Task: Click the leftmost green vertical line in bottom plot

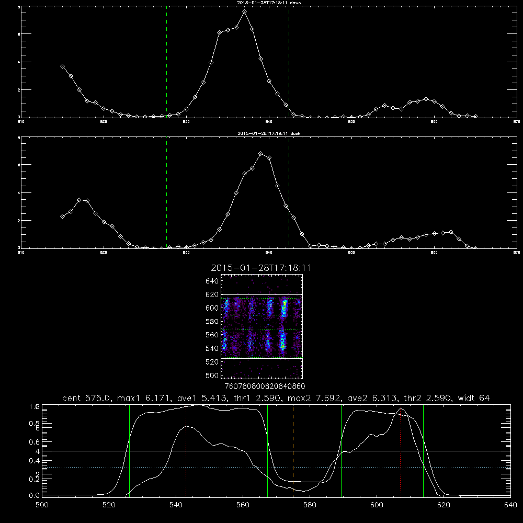Action: [129, 451]
